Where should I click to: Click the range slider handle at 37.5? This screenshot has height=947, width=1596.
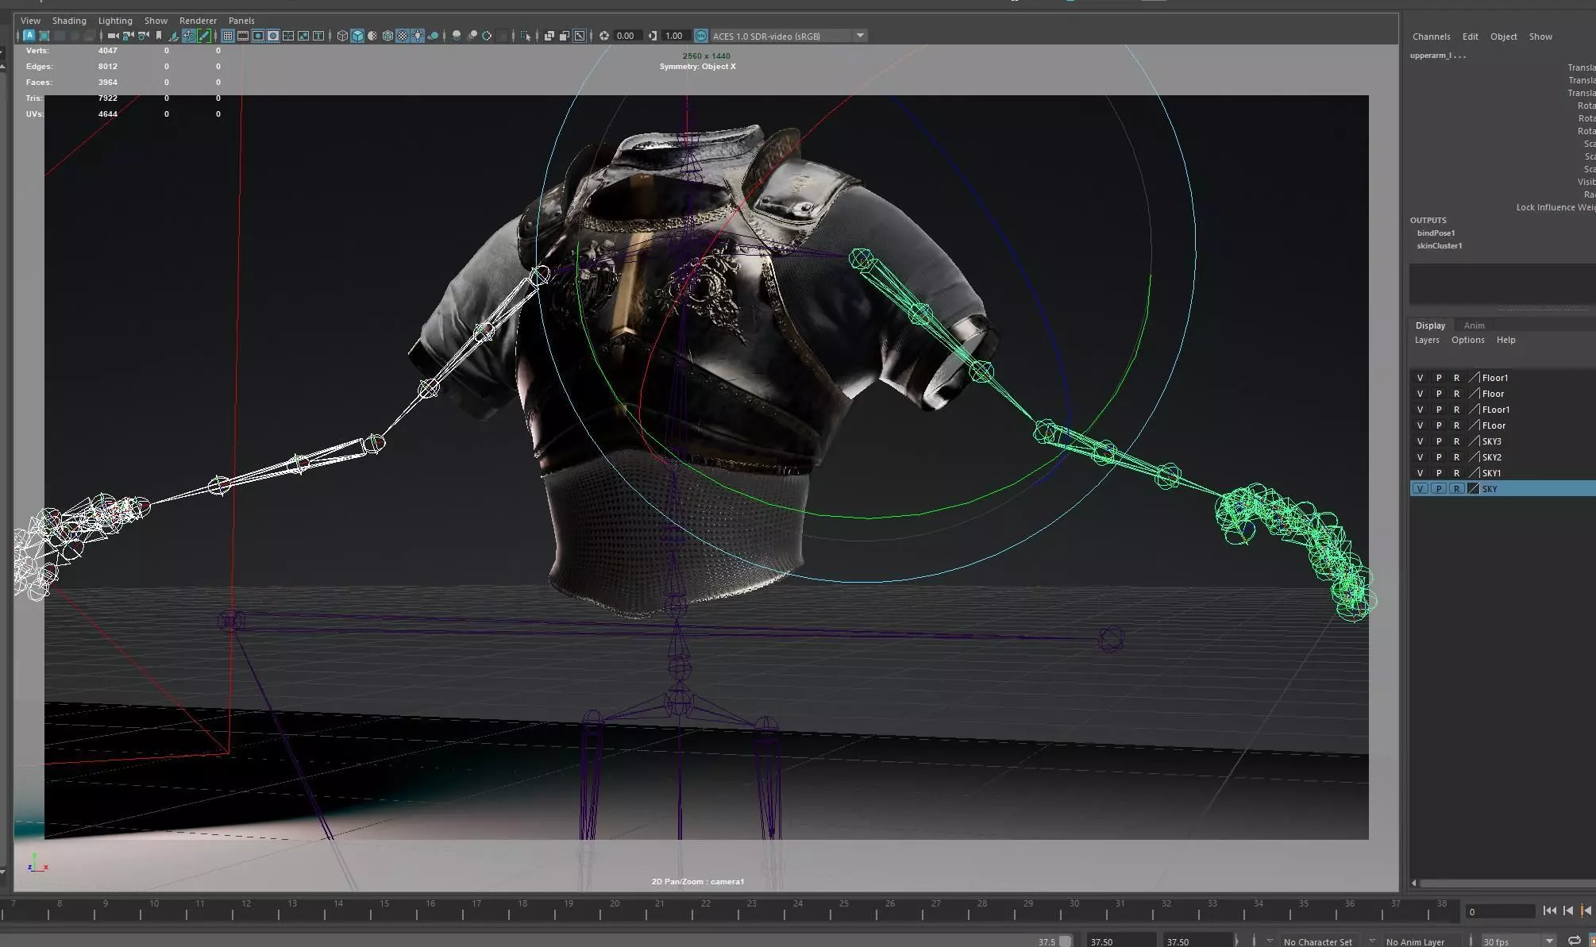[x=1065, y=941]
